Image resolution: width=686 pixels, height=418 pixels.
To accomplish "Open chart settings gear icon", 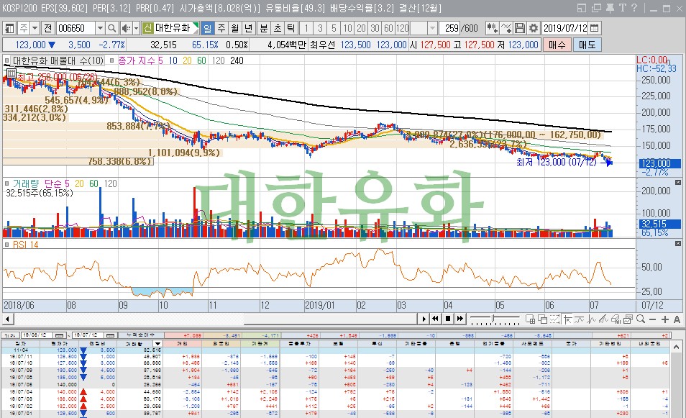I will (x=534, y=29).
